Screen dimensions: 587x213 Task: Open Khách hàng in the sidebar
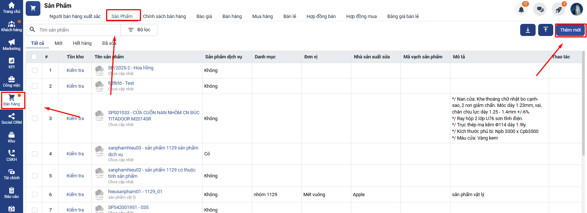(11, 26)
